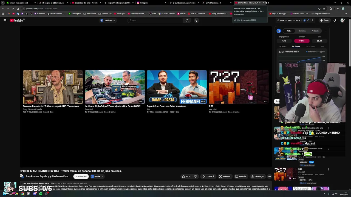Close the SPIDER-MAN: BRAND NEW DAY tab
The height and width of the screenshot is (197, 351).
coord(264,3)
